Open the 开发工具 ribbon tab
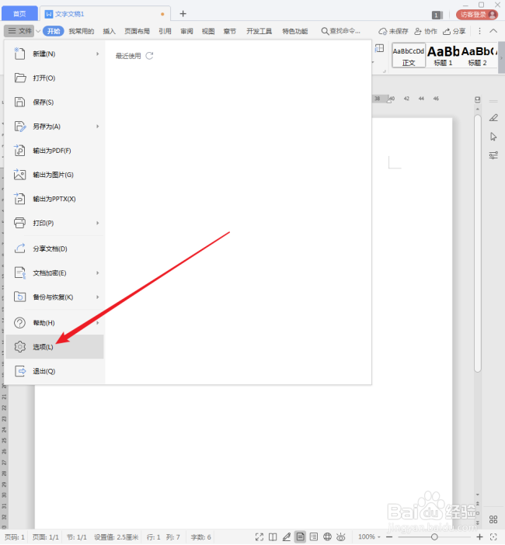The height and width of the screenshot is (545, 505). pos(259,31)
